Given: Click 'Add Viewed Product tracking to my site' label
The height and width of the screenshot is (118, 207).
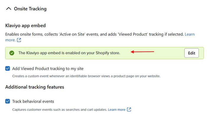Looking at the screenshot, I should (48, 69).
